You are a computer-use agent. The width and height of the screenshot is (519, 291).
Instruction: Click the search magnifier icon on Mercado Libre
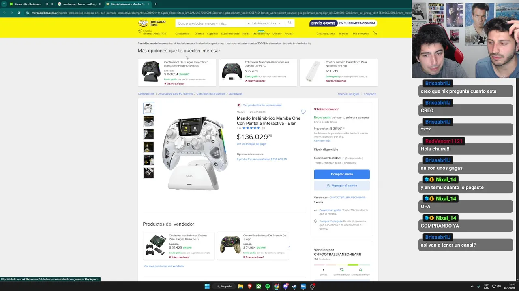coord(290,23)
